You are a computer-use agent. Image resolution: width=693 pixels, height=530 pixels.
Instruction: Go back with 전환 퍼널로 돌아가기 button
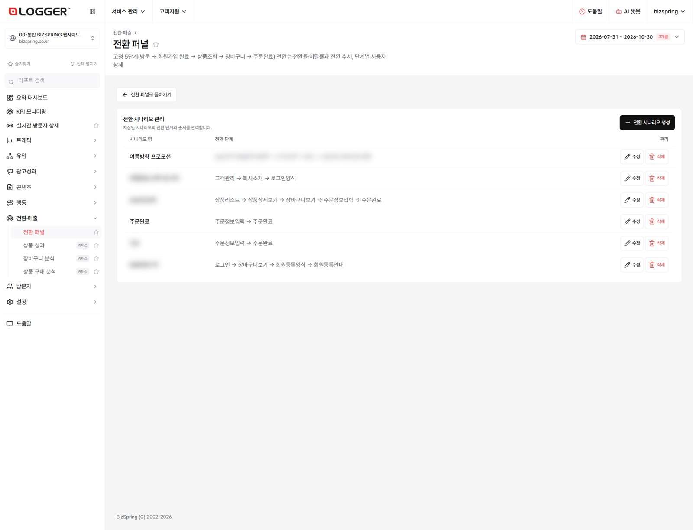click(x=146, y=94)
